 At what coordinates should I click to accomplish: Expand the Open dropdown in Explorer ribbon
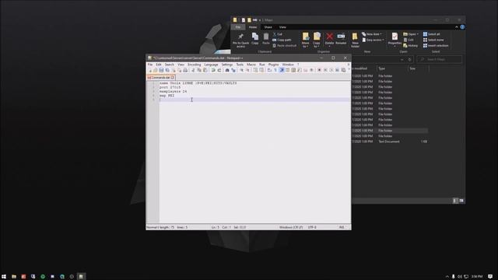tap(411, 34)
